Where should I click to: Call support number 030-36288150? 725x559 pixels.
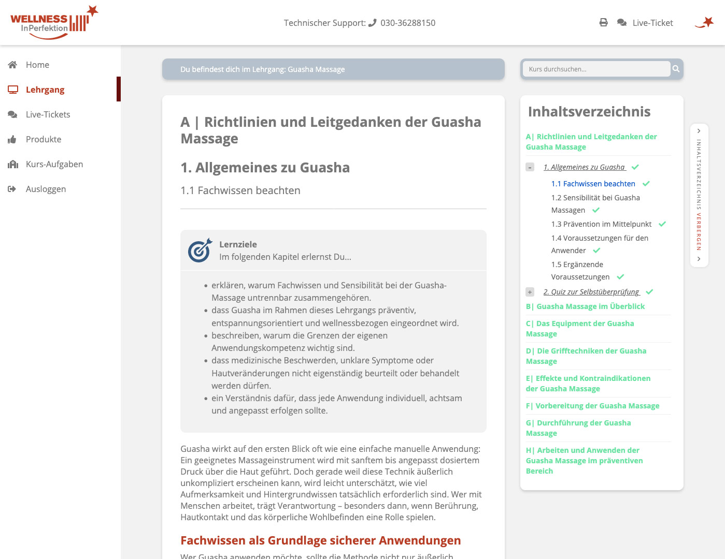[x=408, y=23]
